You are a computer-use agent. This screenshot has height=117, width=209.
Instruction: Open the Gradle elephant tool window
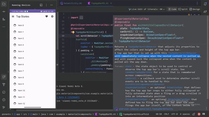205,12
